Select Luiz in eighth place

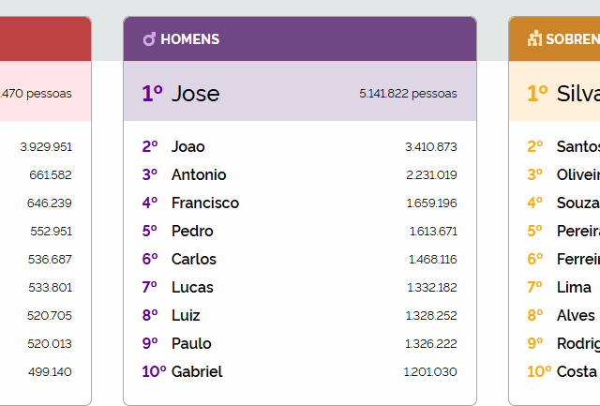[186, 315]
